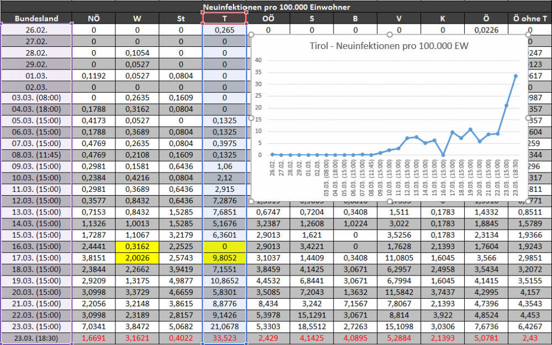This screenshot has width=552, height=345.
Task: Select the Ö ohne T column header
Action: click(530, 18)
